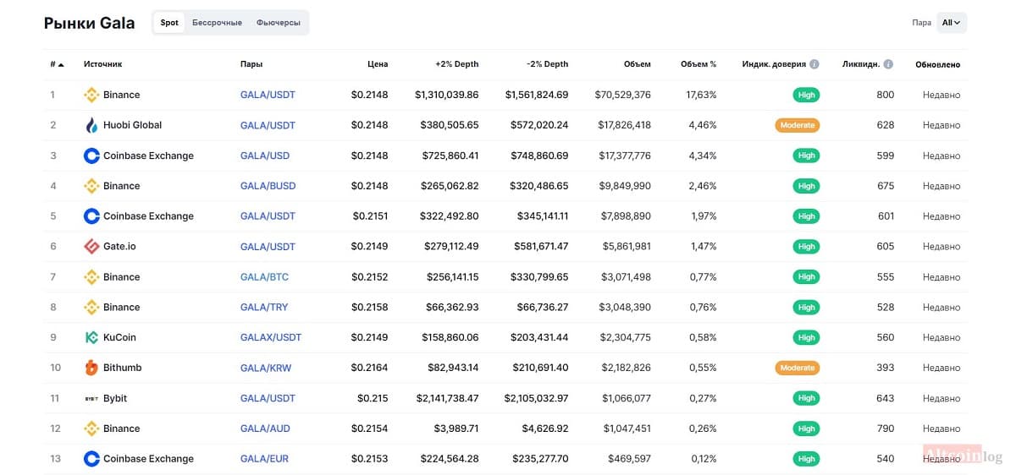
Task: Click the Huobi Global flame logo
Action: pos(91,125)
